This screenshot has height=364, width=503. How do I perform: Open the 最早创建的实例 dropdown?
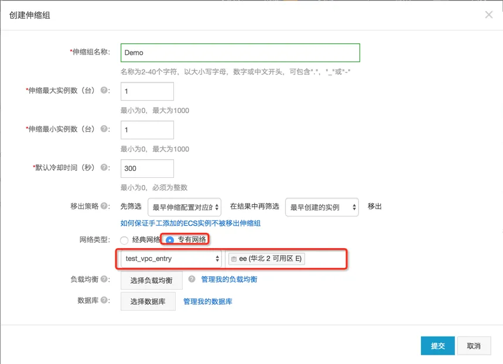click(321, 207)
